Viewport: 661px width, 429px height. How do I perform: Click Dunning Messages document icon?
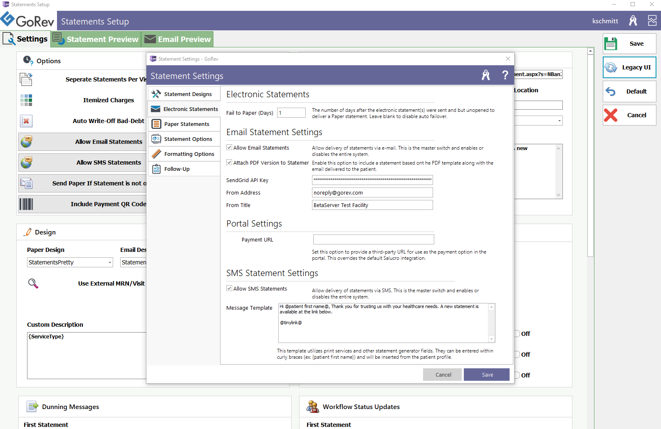point(32,406)
